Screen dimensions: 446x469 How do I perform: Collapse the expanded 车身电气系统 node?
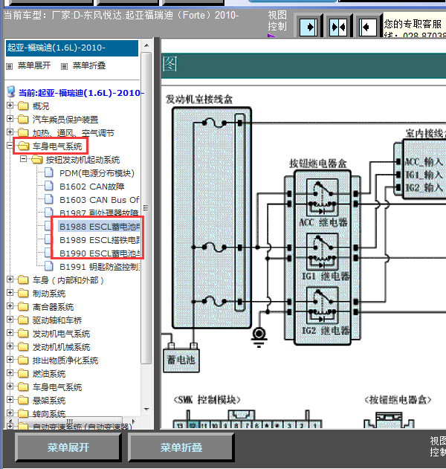coord(10,146)
